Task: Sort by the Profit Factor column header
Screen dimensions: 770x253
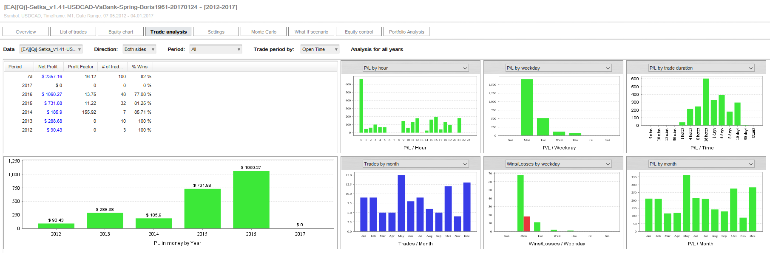Action: point(81,67)
